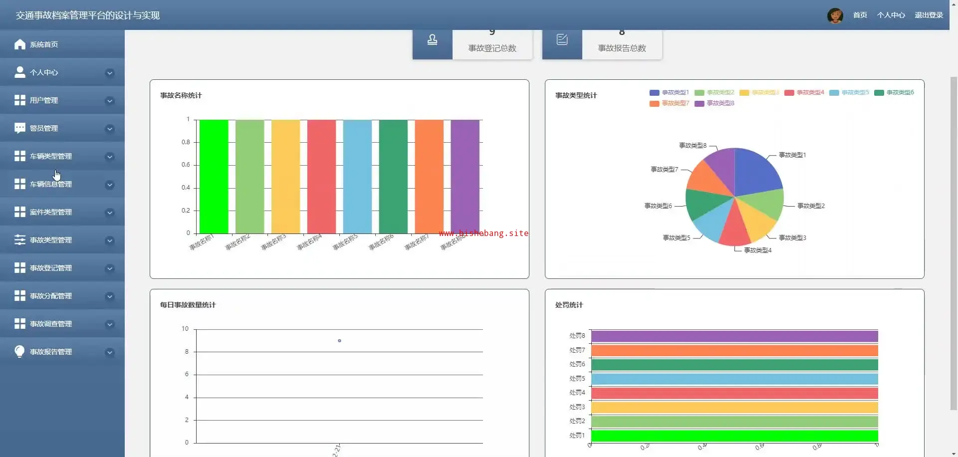Click the user avatar in top bar
This screenshot has height=457, width=958.
pyautogui.click(x=835, y=15)
